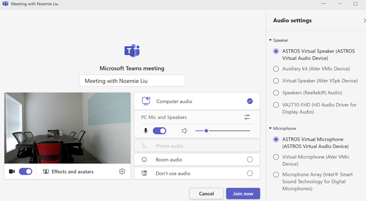
Task: Close the Audio settings panel
Action: tap(364, 21)
